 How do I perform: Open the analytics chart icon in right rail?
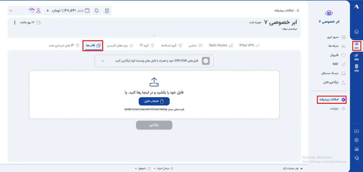click(356, 149)
